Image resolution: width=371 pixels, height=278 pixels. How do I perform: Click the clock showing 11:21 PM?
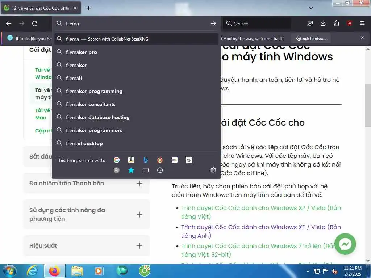click(x=353, y=268)
